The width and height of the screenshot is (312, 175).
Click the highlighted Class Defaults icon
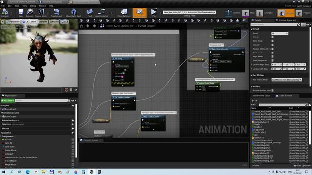pos(139,13)
